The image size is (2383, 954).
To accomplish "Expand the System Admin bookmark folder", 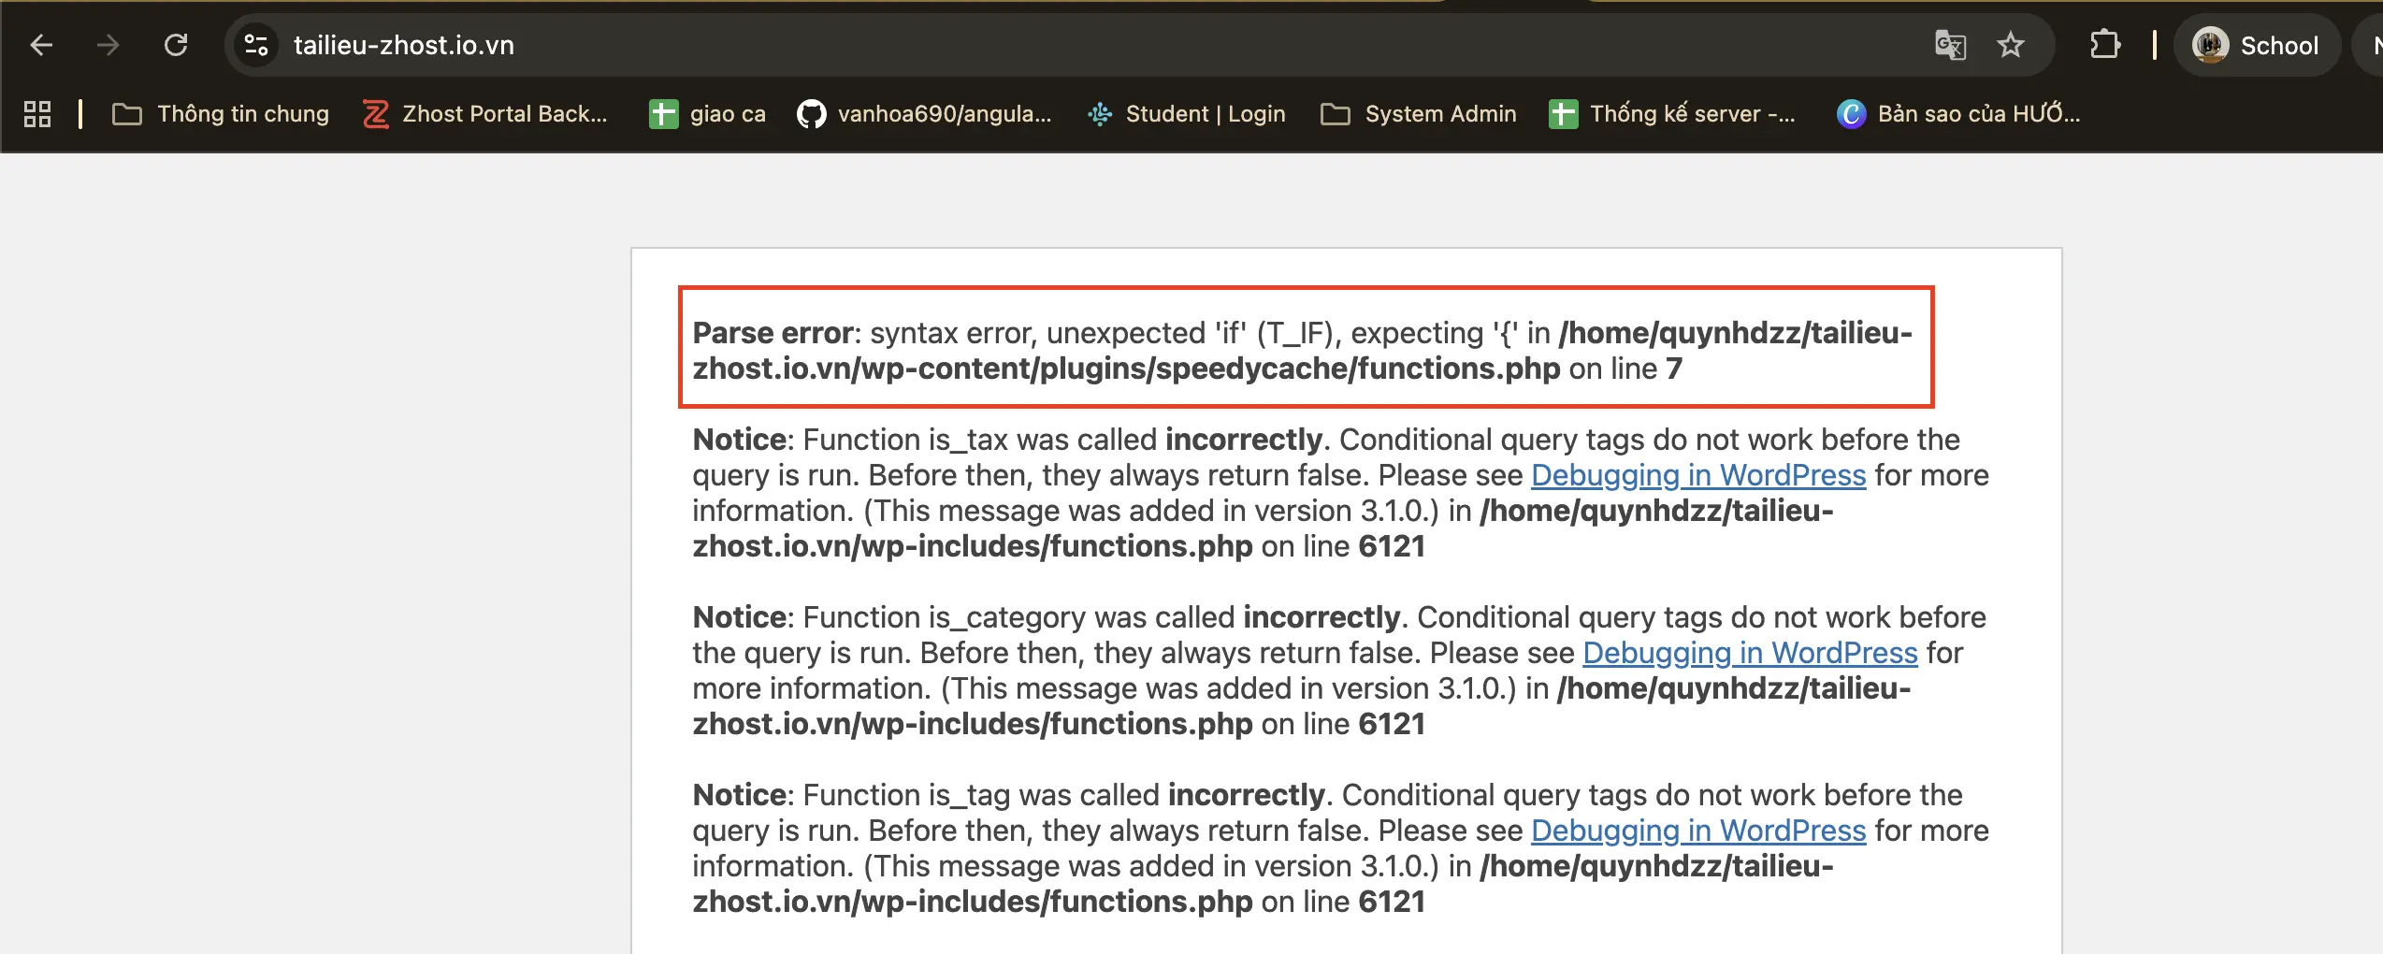I will click(1418, 114).
